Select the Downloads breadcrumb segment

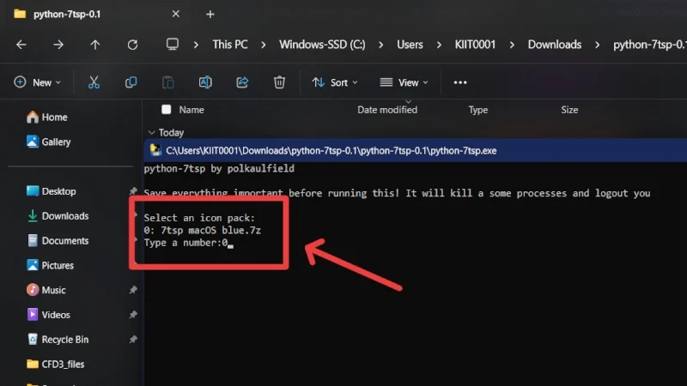[x=554, y=45]
